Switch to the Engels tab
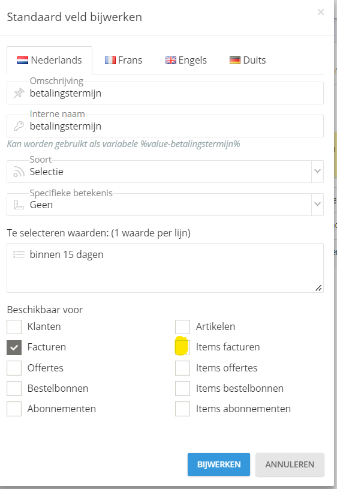 pyautogui.click(x=186, y=60)
